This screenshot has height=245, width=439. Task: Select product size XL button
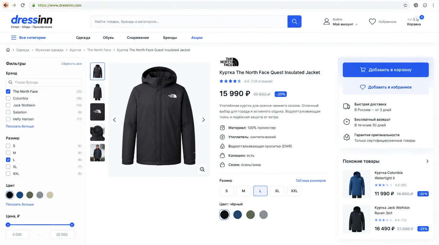[x=277, y=191]
